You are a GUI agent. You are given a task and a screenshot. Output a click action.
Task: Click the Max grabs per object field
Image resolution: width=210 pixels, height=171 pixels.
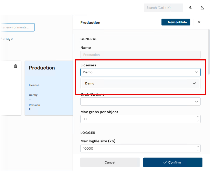coord(138,119)
